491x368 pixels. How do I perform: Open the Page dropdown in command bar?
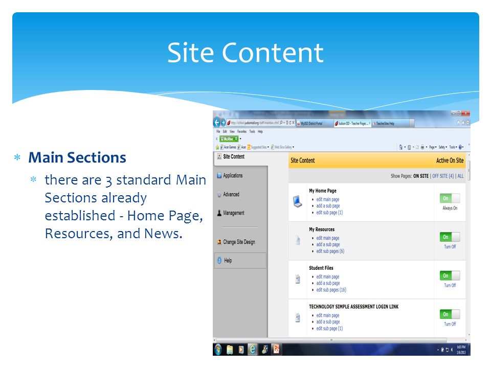[x=433, y=147]
